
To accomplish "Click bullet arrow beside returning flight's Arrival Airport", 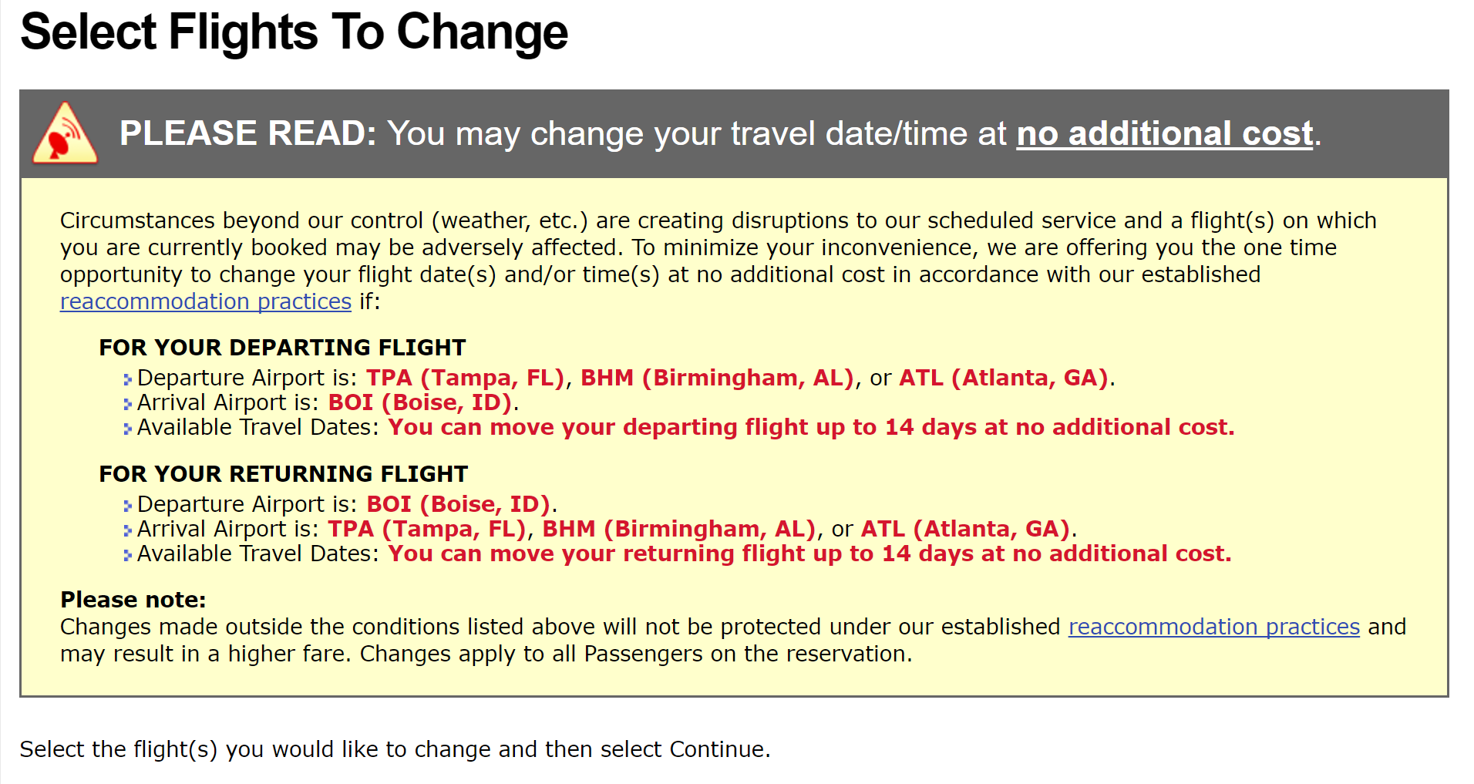I will point(127,530).
